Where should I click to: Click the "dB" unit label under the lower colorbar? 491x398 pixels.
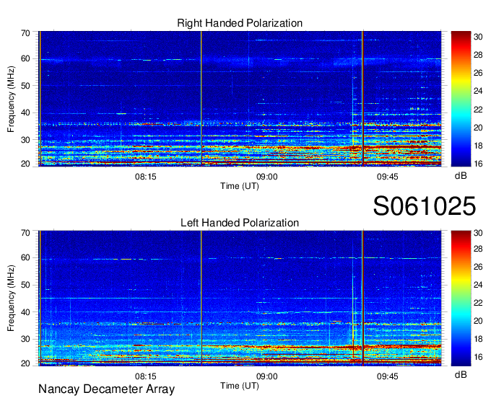click(x=461, y=374)
